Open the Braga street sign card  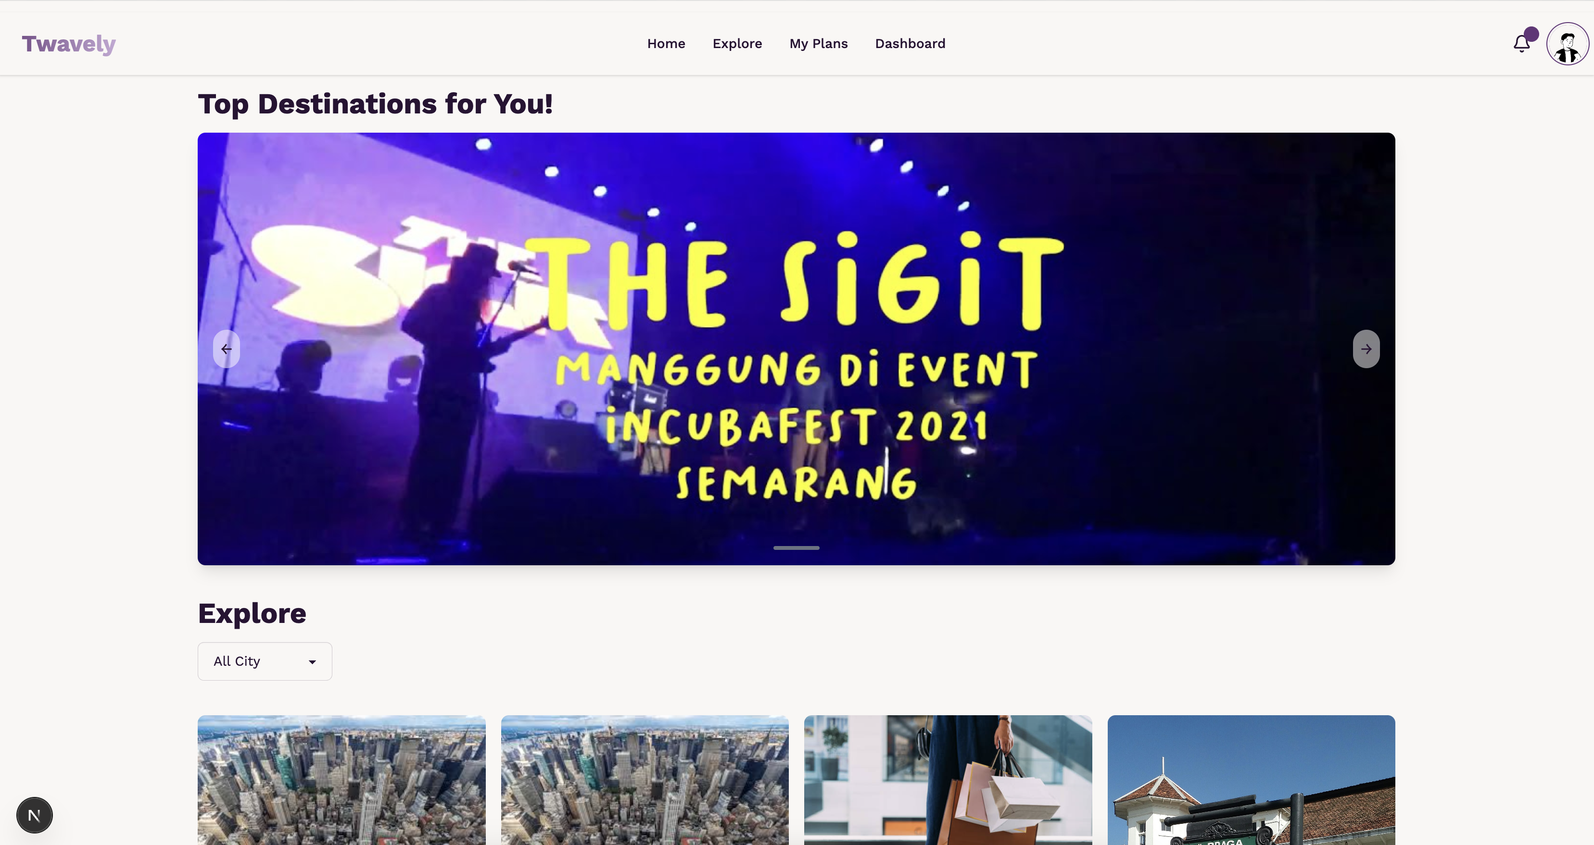click(x=1251, y=780)
